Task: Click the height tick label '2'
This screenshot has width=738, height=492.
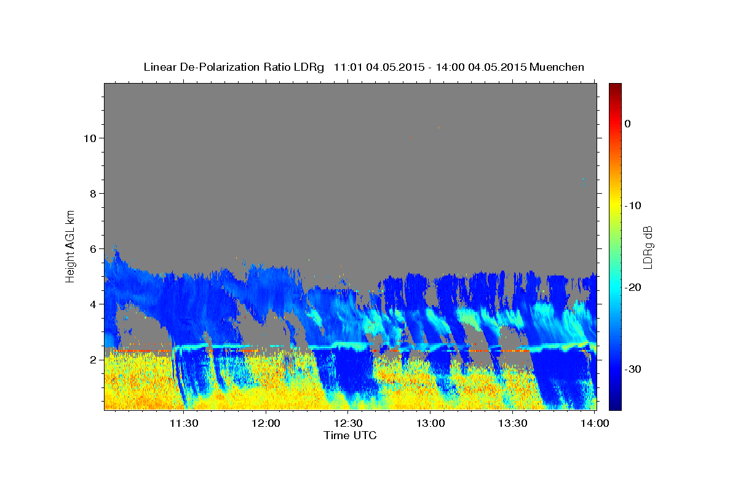Action: click(95, 359)
